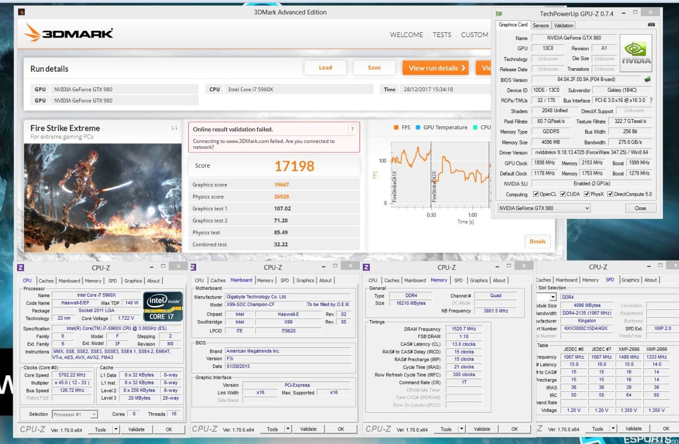Toggle the PhysX checkbox
The image size is (679, 444).
click(x=587, y=194)
